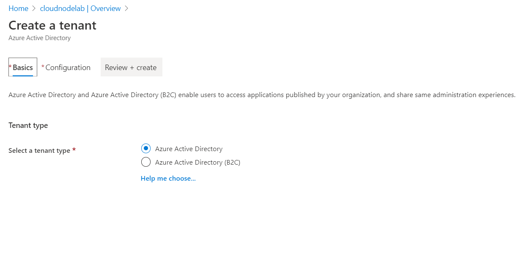This screenshot has height=279, width=516.
Task: Click the Azure Active Directory subtitle under the title
Action: [x=39, y=38]
